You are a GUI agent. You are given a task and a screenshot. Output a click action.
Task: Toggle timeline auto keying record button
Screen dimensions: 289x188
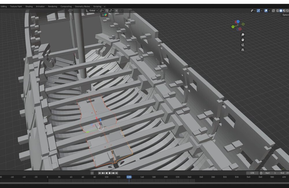click(x=92, y=173)
